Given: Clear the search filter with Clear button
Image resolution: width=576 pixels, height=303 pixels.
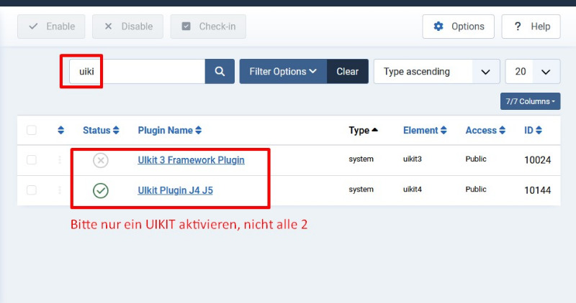Looking at the screenshot, I should (x=348, y=72).
